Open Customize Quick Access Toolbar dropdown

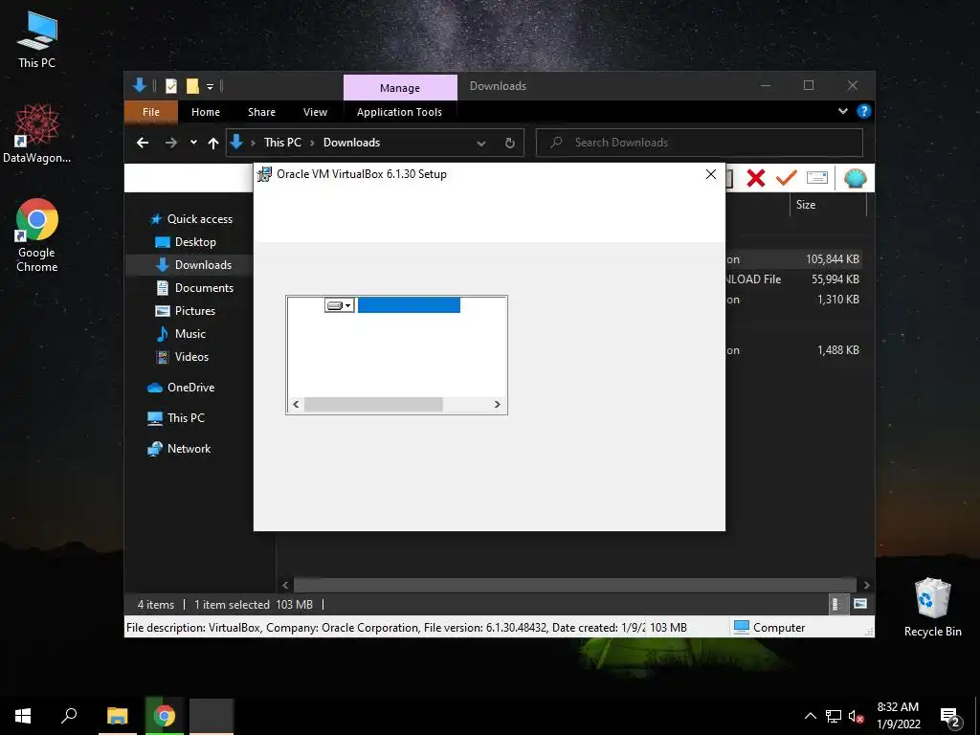210,86
